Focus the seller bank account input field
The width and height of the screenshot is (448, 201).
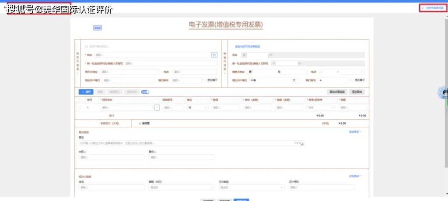[x=334, y=80]
